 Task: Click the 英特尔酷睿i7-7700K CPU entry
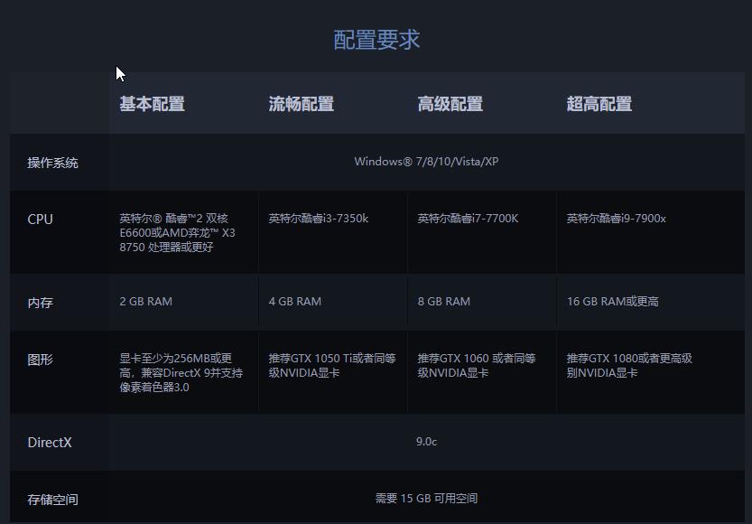coord(471,218)
